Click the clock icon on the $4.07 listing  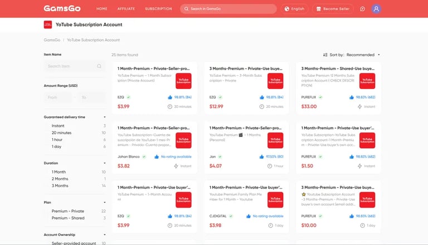[x=270, y=166]
